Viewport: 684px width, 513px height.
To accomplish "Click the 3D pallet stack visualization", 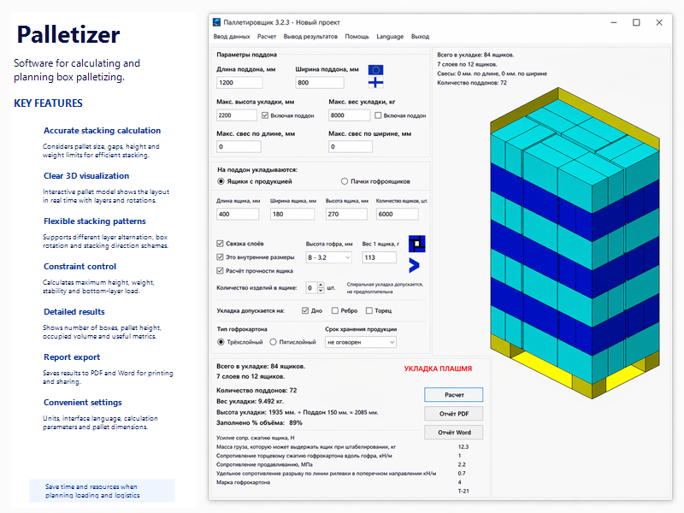I will (575, 244).
